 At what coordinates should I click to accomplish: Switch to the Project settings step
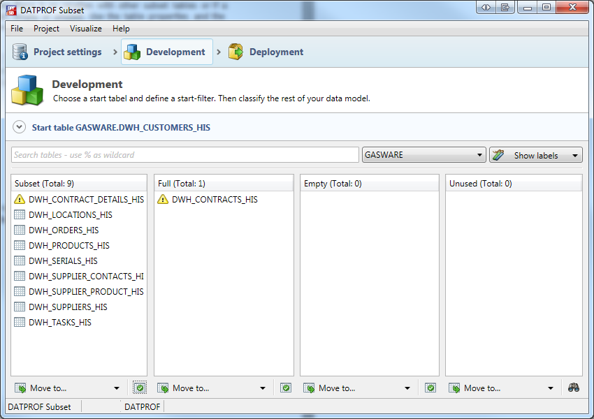click(x=57, y=52)
